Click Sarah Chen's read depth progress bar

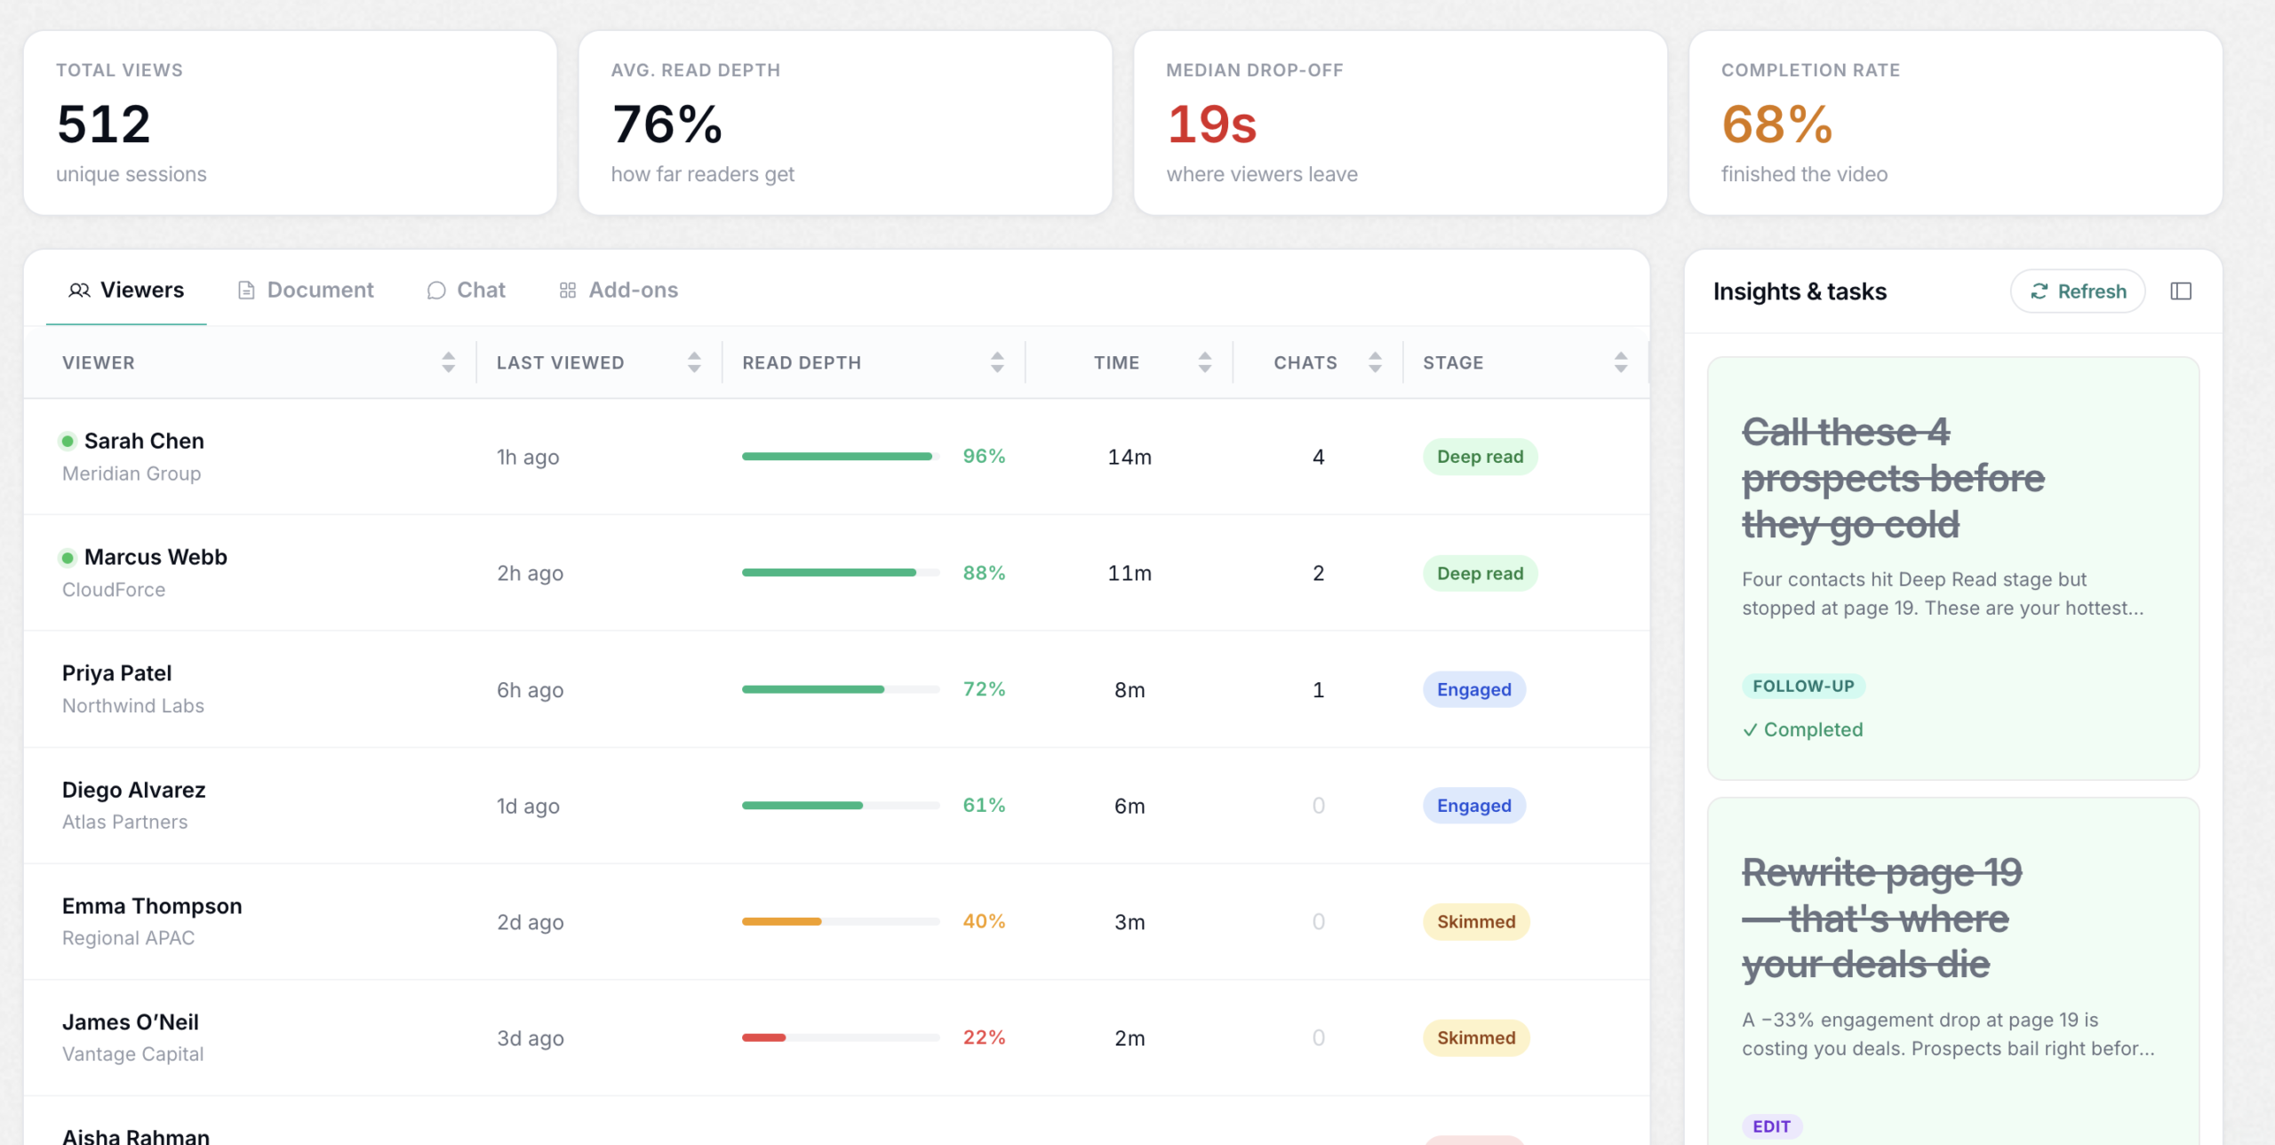(x=841, y=457)
